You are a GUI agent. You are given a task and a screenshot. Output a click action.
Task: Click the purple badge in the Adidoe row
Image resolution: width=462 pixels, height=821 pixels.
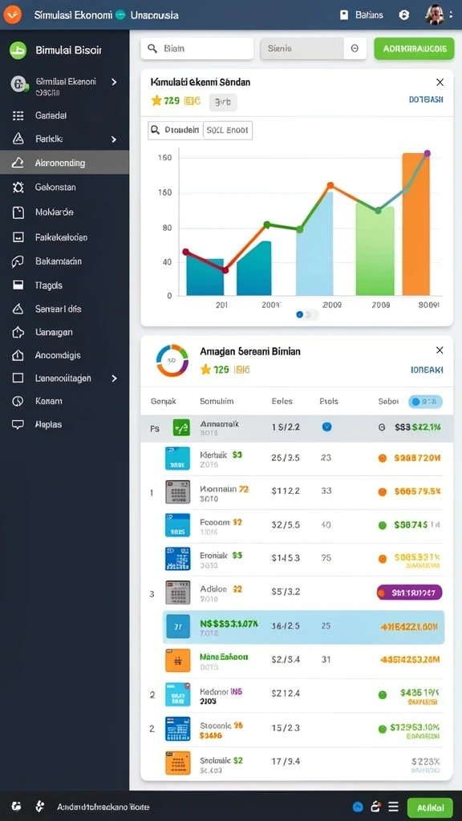pyautogui.click(x=410, y=592)
